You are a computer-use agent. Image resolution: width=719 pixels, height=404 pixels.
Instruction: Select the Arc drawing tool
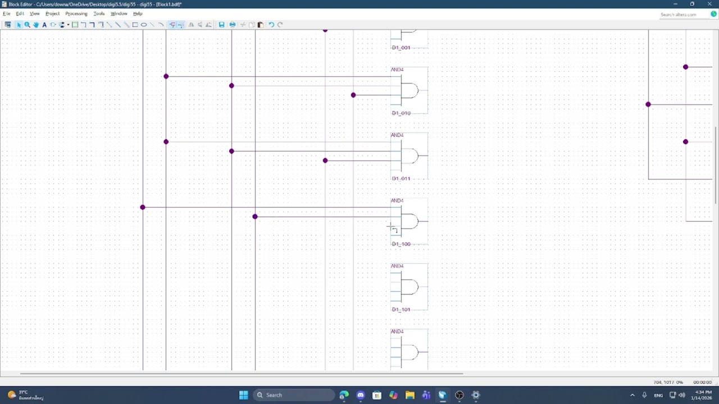pos(161,25)
